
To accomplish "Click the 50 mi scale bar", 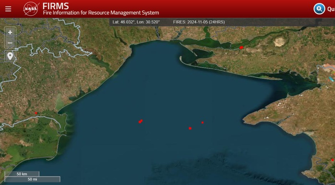I will tap(33, 179).
